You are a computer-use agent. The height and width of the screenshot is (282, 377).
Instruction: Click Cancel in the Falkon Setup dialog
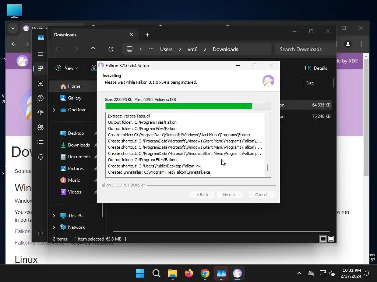tap(261, 195)
